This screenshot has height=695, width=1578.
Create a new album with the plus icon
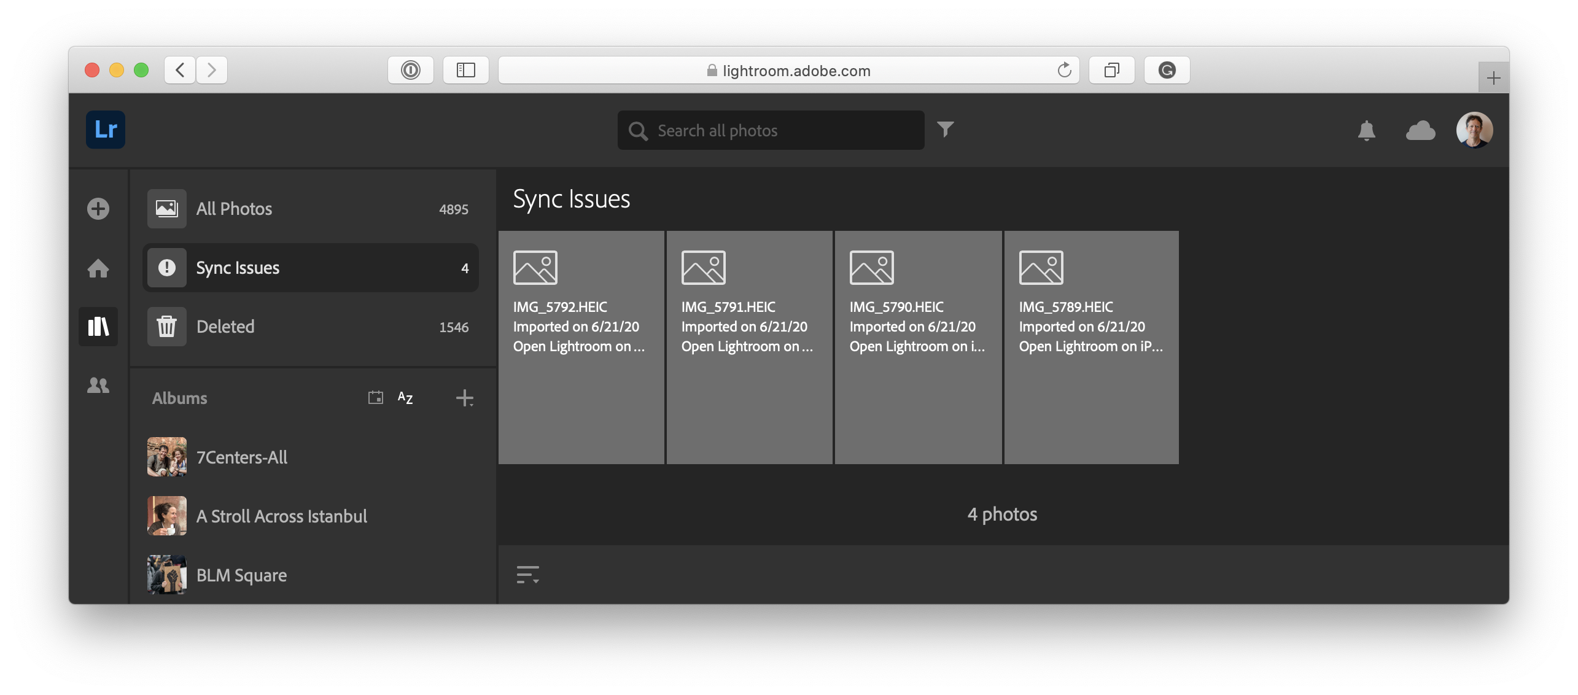coord(465,398)
